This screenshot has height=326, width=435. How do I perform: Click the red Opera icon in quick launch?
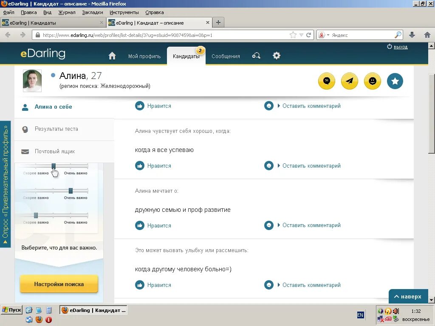(x=48, y=320)
